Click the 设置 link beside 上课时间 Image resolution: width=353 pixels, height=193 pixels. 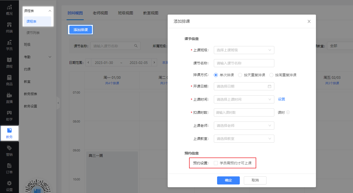(x=282, y=99)
